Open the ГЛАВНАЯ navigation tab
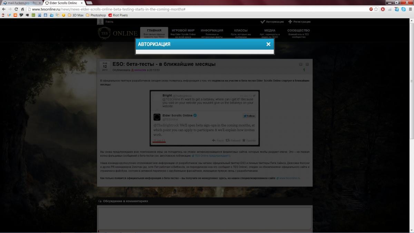The image size is (414, 233). pos(154,33)
